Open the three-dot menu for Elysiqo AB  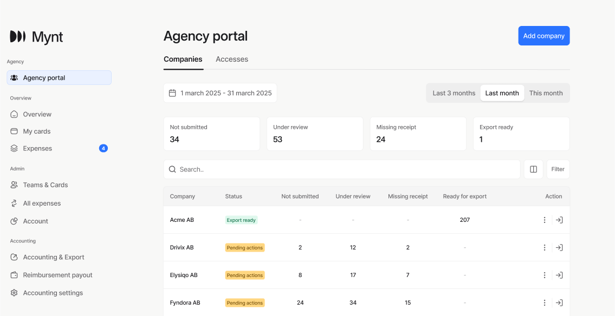click(545, 275)
